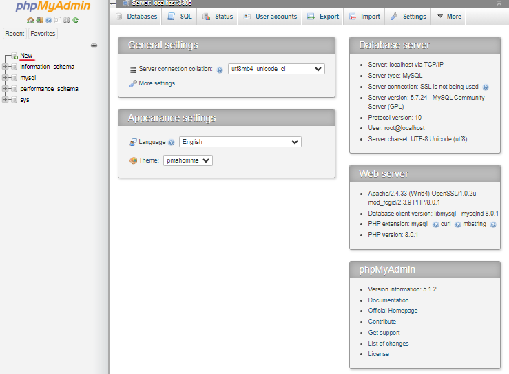Open the License link
The height and width of the screenshot is (374, 509).
(378, 354)
